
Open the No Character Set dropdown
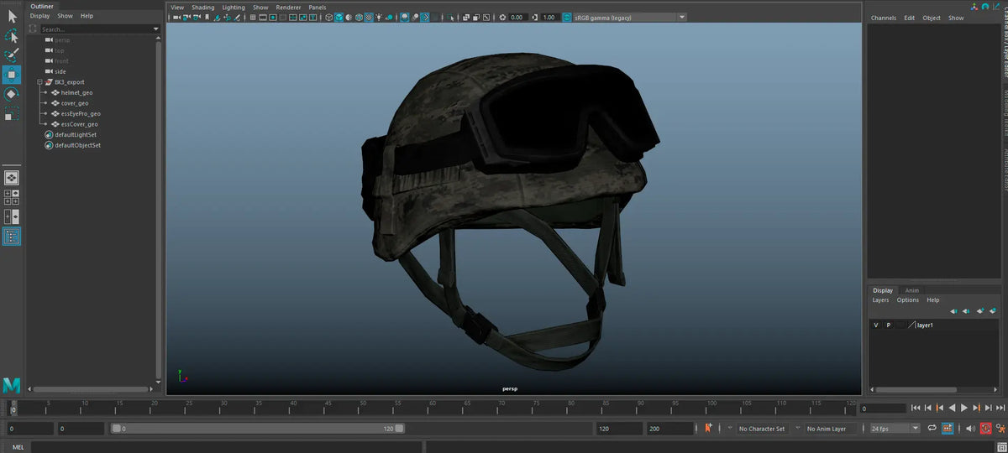[x=762, y=428]
